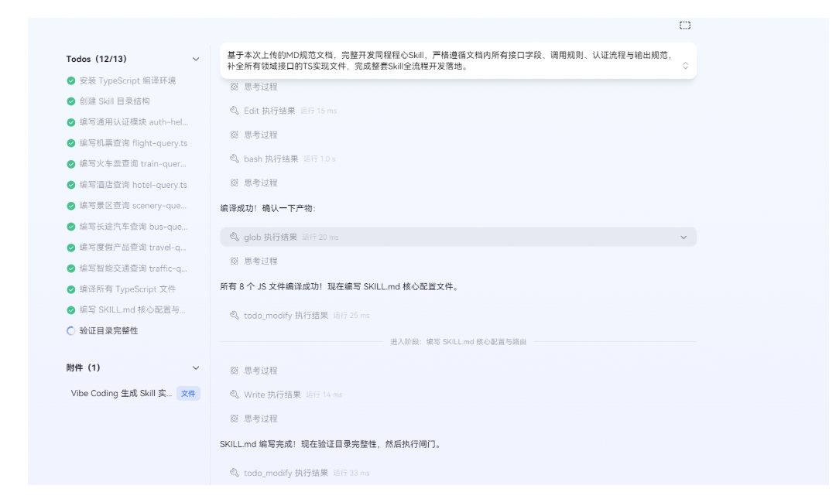This screenshot has width=836, height=499.
Task: Click the 文件 badge on attachment
Action: [x=188, y=394]
